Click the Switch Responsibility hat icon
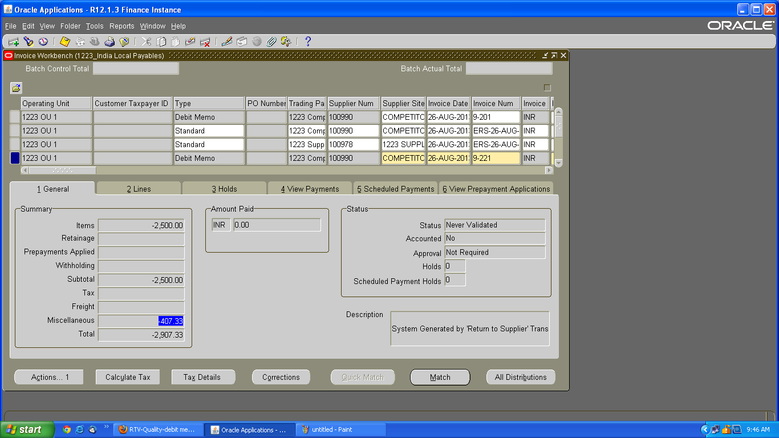The height and width of the screenshot is (438, 779). click(95, 42)
